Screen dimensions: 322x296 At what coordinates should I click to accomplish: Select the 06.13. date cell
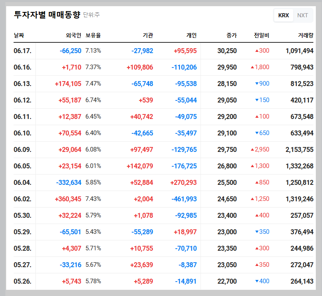pos(23,84)
